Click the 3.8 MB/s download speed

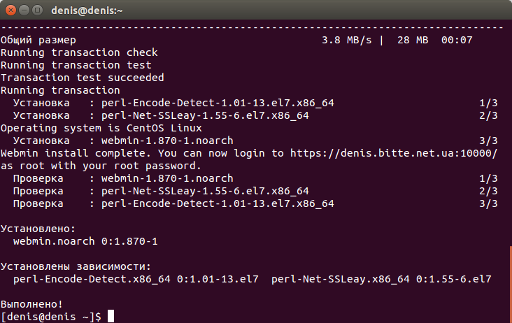(x=347, y=40)
